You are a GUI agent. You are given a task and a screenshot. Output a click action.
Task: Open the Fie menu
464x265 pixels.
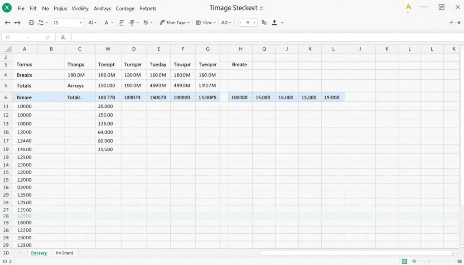coord(21,9)
